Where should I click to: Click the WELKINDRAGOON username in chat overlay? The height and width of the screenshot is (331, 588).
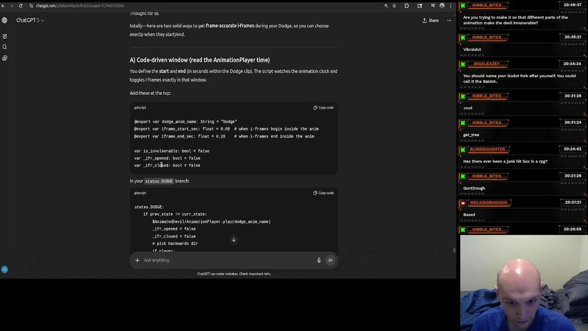488,203
